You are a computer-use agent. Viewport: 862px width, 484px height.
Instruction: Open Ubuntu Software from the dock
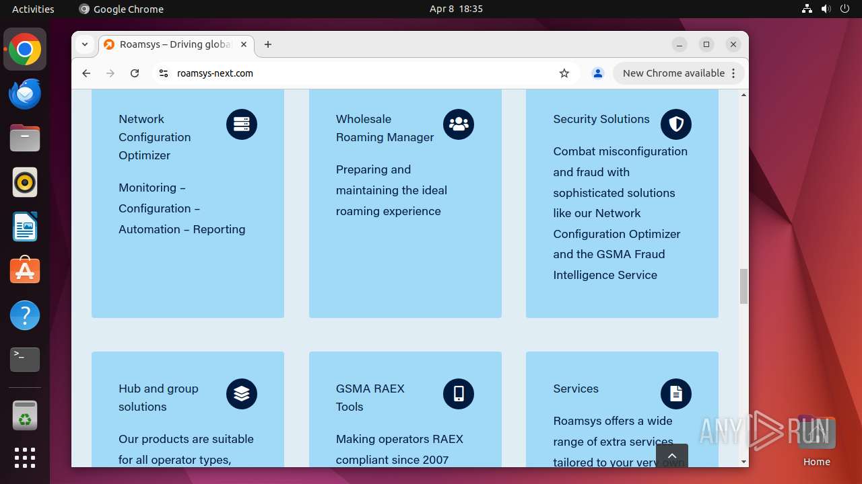pyautogui.click(x=25, y=271)
